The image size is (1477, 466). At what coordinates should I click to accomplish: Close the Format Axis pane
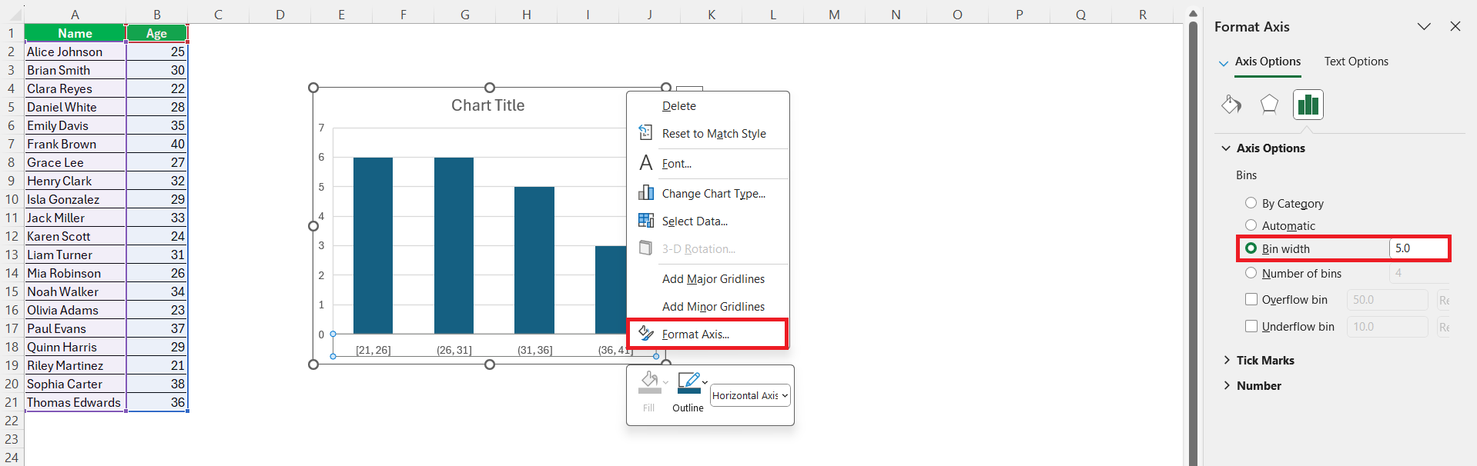click(1455, 26)
